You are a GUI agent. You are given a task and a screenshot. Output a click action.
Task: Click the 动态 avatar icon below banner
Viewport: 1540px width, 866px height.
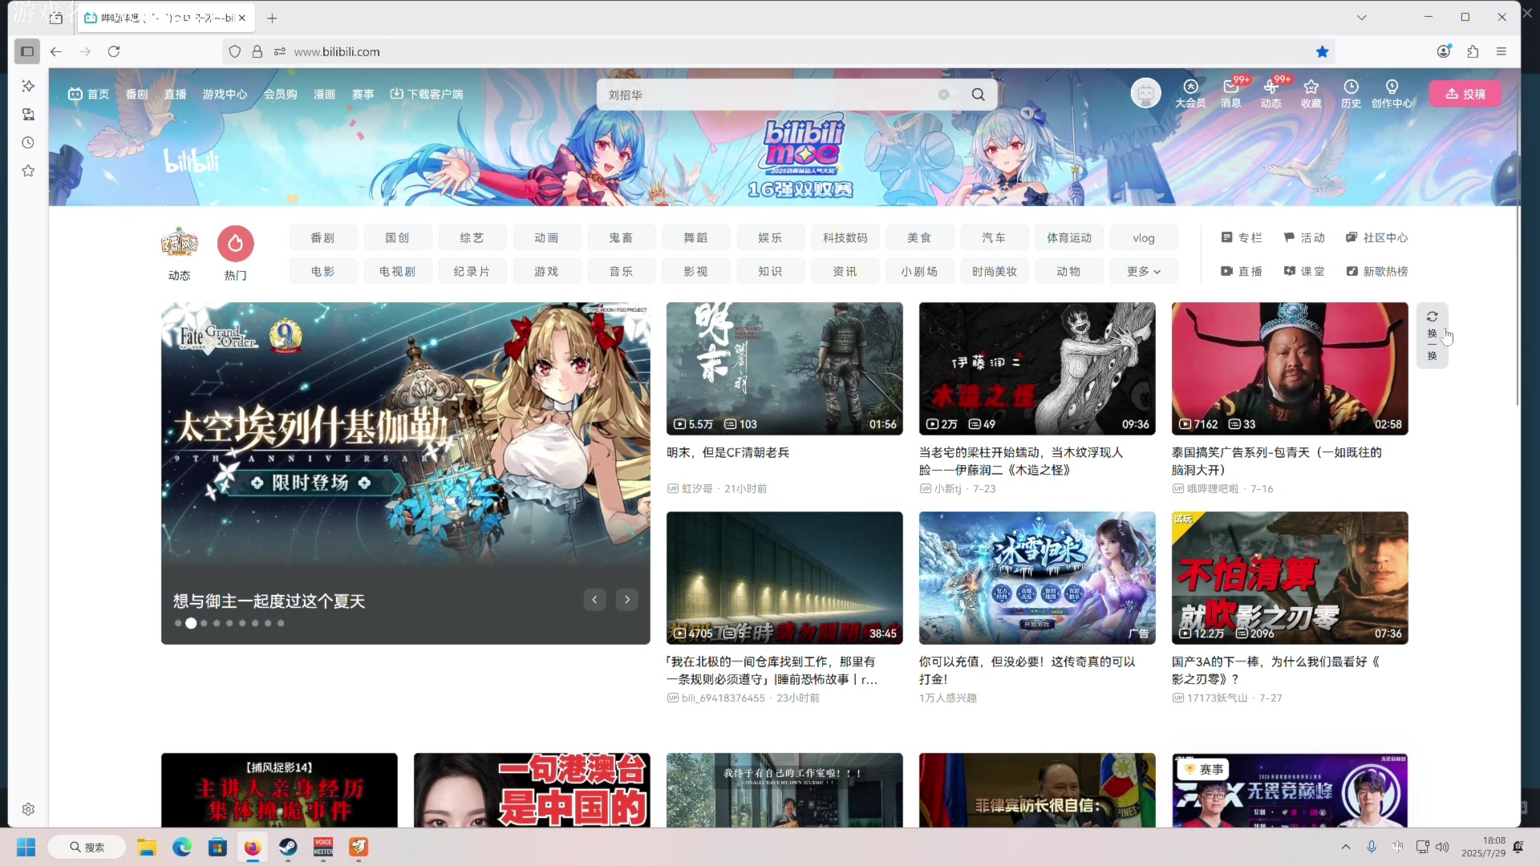coord(179,244)
